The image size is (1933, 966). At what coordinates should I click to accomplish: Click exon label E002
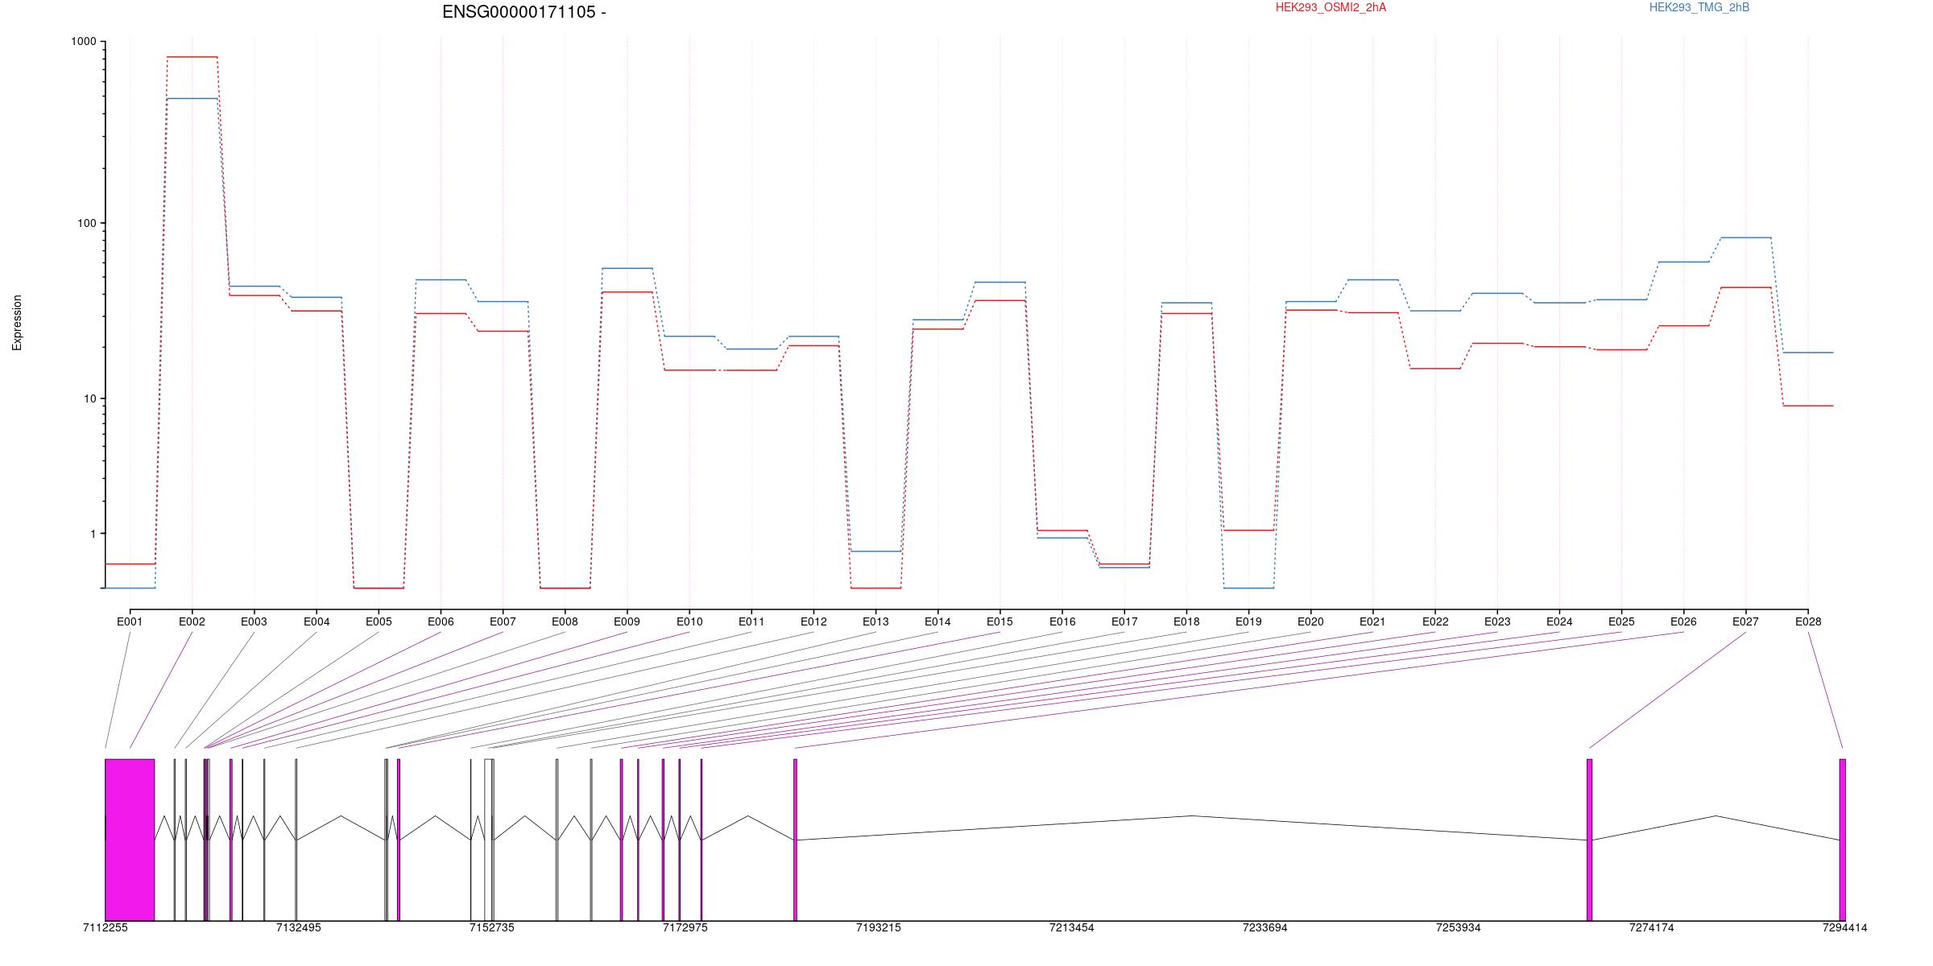coord(192,621)
